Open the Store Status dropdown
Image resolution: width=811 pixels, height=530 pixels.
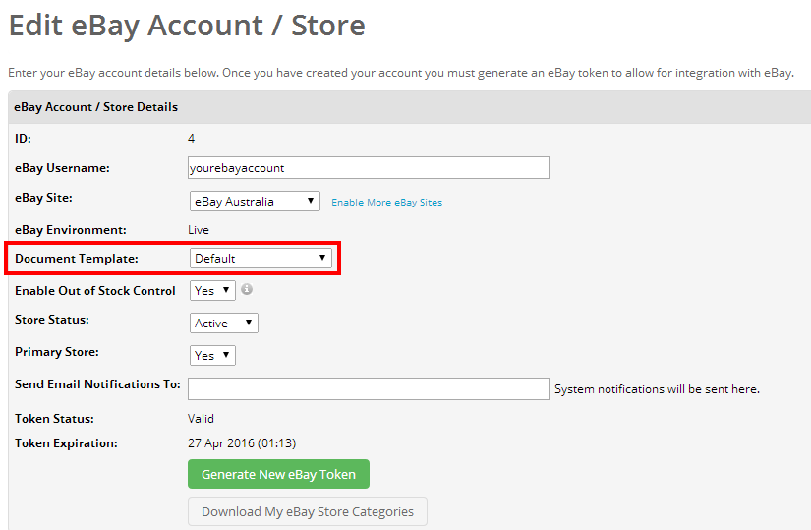[x=224, y=323]
